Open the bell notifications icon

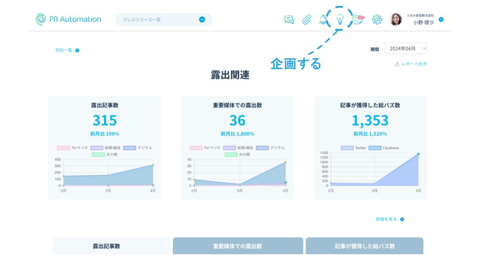[323, 19]
